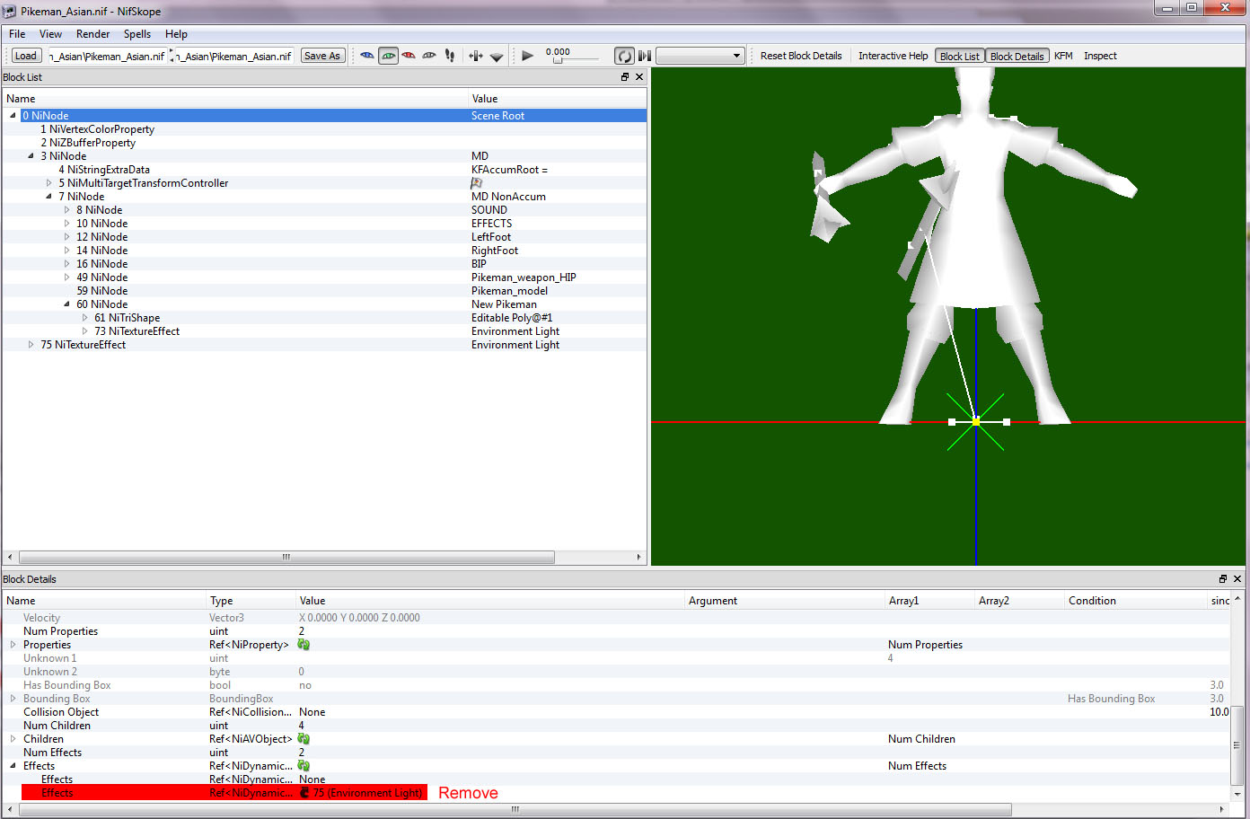Viewport: 1250px width, 819px height.
Task: Click the gray eye view icon
Action: [x=429, y=56]
